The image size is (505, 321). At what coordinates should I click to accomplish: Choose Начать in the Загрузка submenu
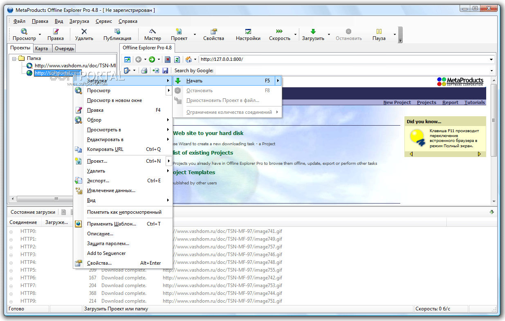(194, 81)
